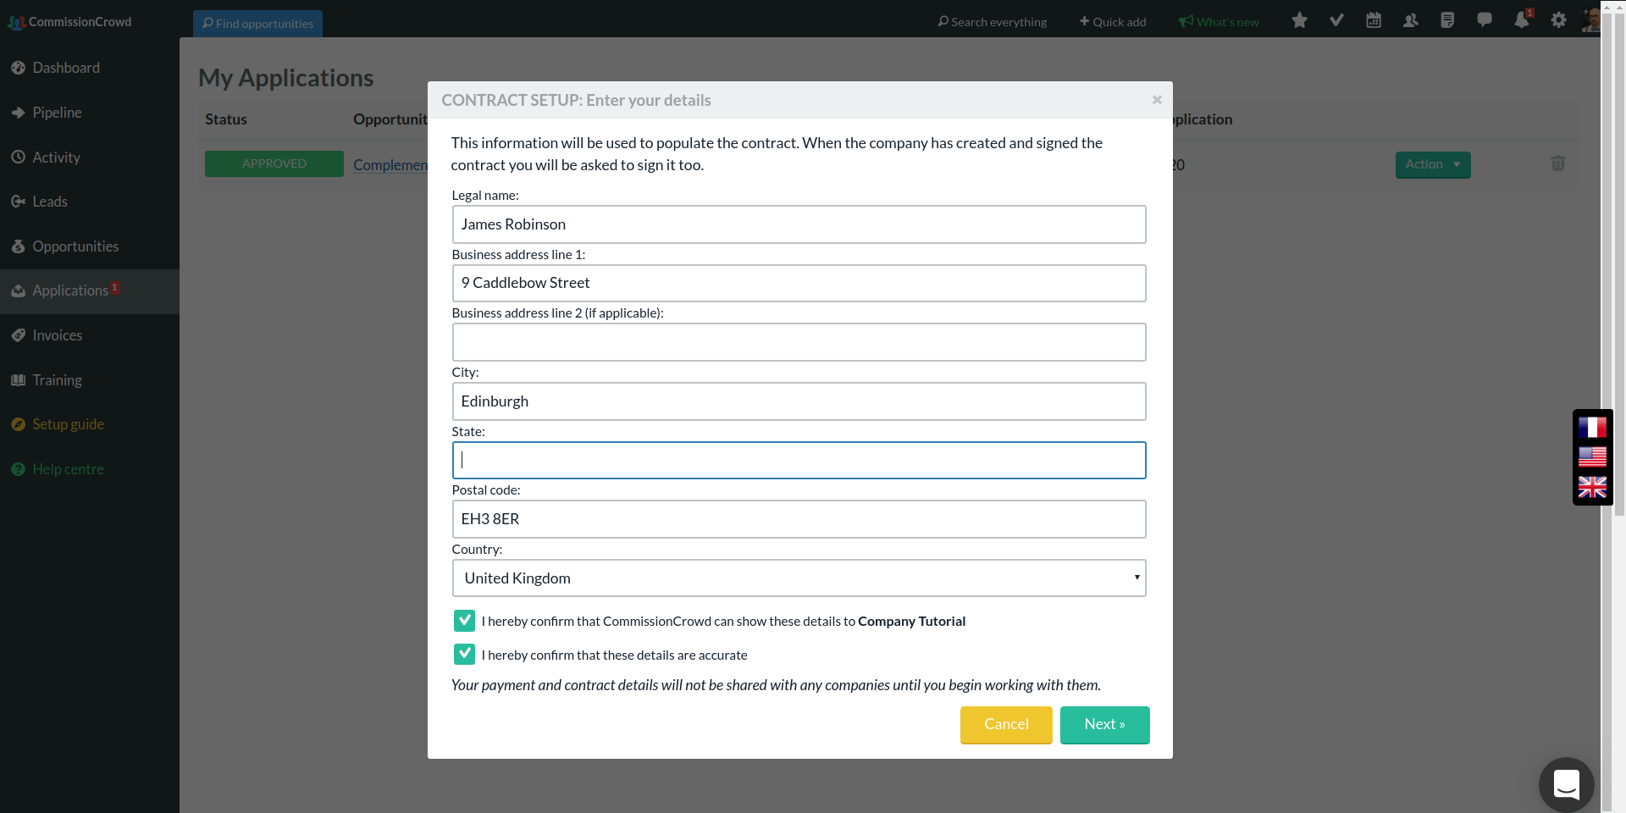The image size is (1626, 813).
Task: Click the Next button
Action: click(x=1104, y=725)
